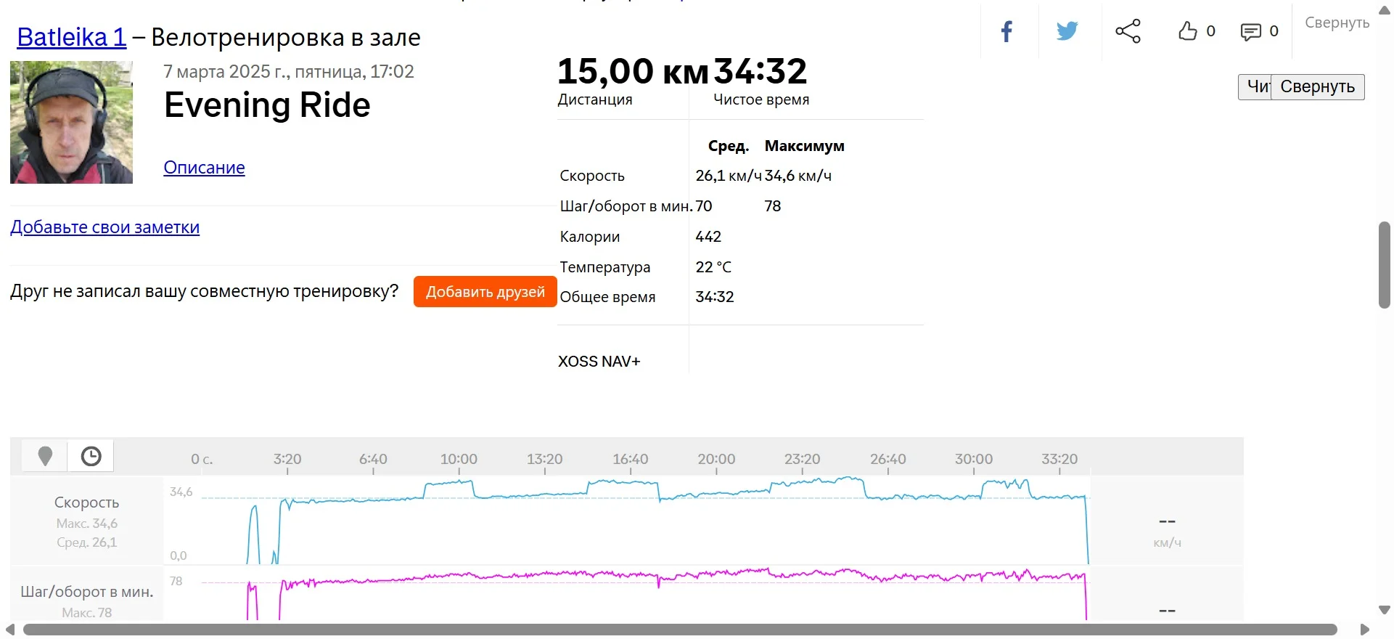Click the orange Добавить друзей button
The image size is (1394, 639).
point(485,292)
